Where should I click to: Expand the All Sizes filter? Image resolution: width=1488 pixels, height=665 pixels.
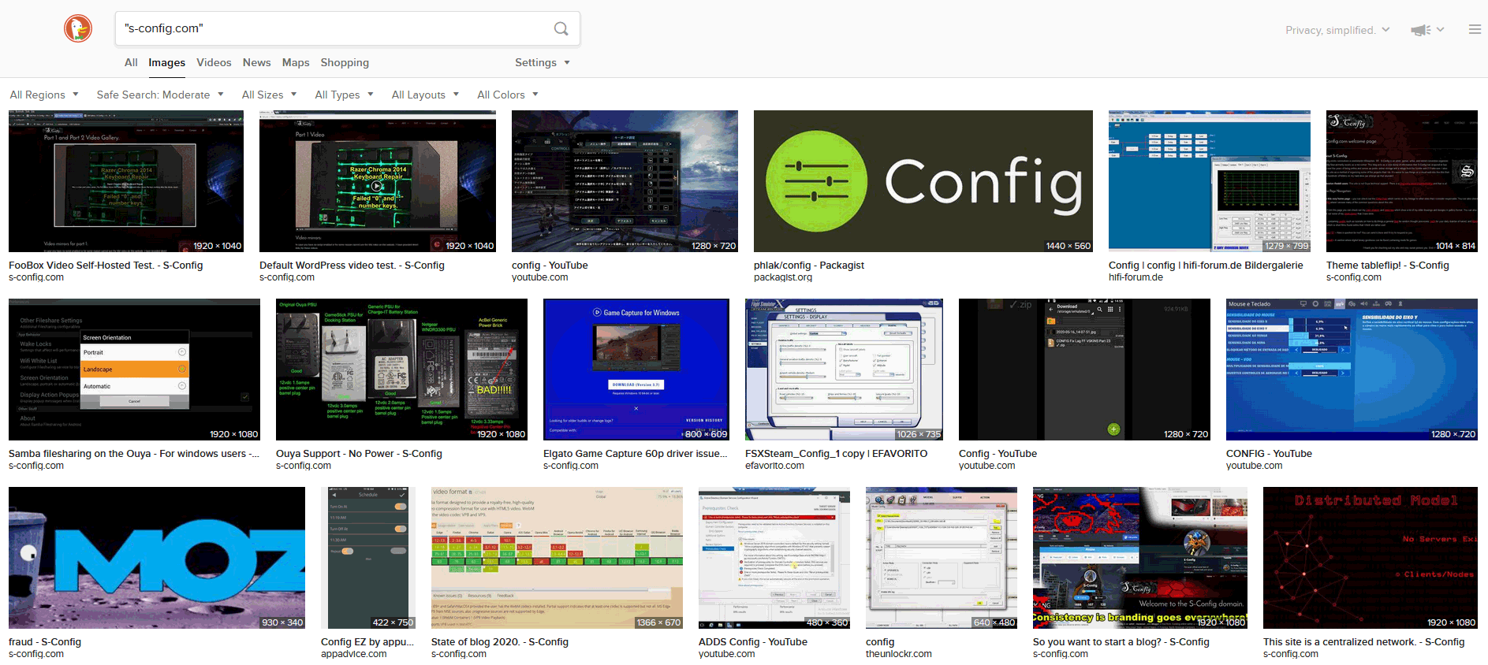click(269, 95)
